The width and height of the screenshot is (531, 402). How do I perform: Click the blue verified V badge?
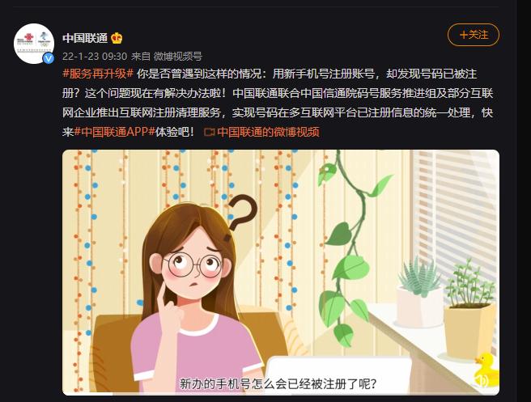pos(49,58)
